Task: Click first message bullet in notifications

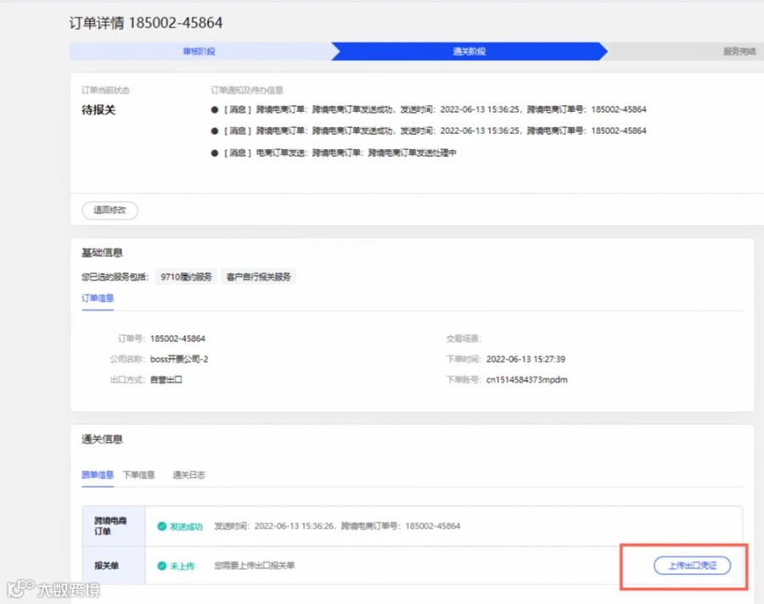Action: tap(215, 109)
